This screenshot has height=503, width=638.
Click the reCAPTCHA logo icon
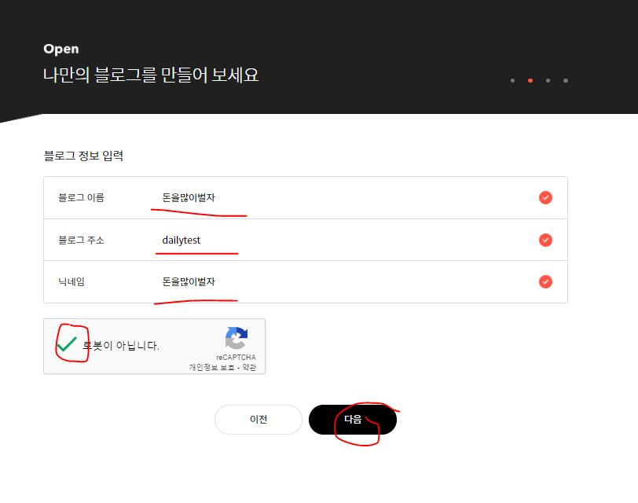coord(236,338)
